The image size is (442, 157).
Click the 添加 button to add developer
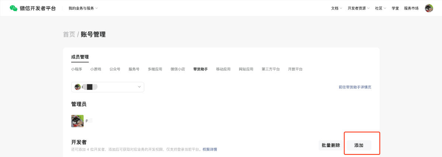[359, 145]
